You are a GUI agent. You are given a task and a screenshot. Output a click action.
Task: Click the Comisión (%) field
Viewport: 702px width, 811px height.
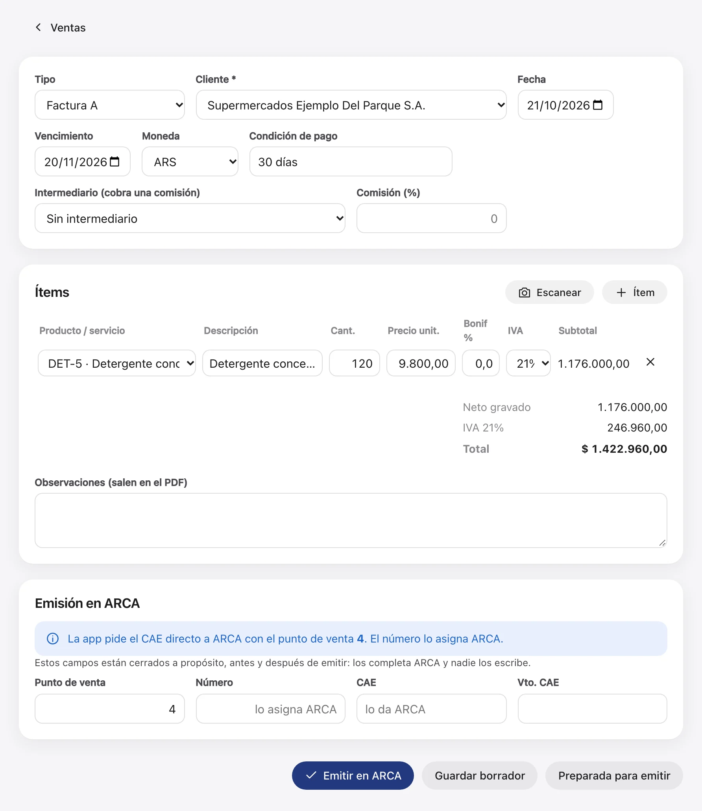[431, 218]
